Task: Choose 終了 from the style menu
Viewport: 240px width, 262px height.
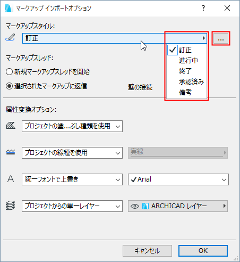Action: point(187,71)
